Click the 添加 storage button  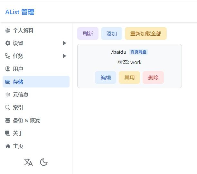[112, 33]
